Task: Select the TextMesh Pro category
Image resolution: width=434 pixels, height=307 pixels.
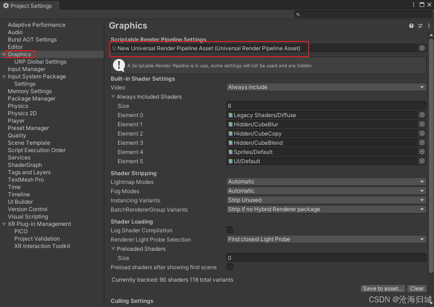Action: [x=26, y=180]
